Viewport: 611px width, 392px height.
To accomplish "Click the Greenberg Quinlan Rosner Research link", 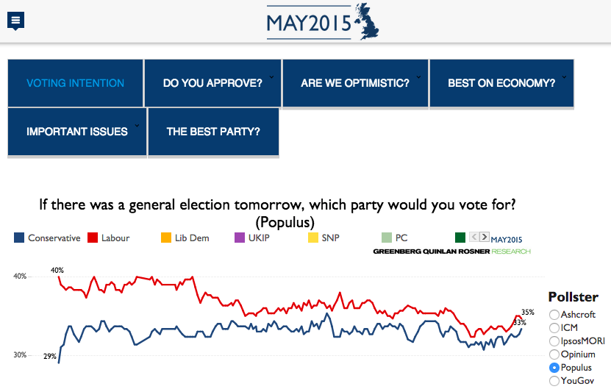I will click(x=451, y=252).
